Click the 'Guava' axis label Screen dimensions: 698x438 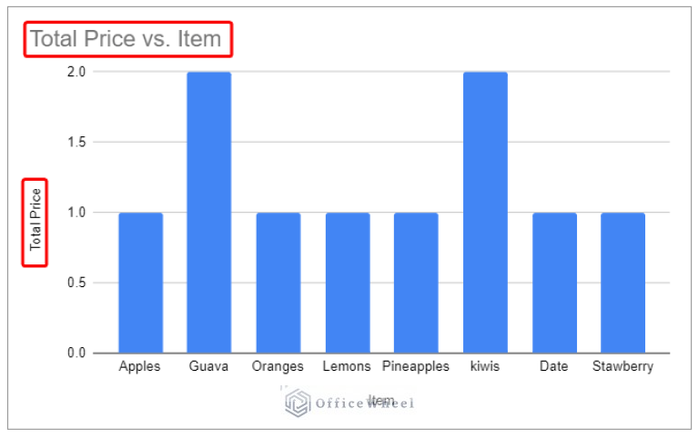point(208,367)
